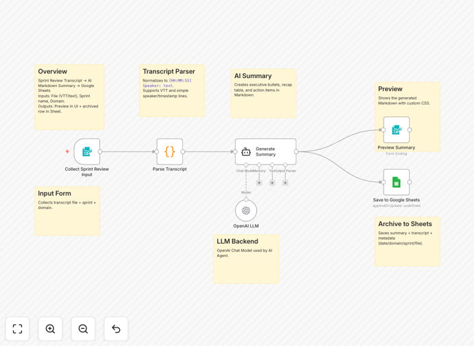Add a Memory sub-node with plus button
The width and height of the screenshot is (474, 346).
pyautogui.click(x=259, y=183)
